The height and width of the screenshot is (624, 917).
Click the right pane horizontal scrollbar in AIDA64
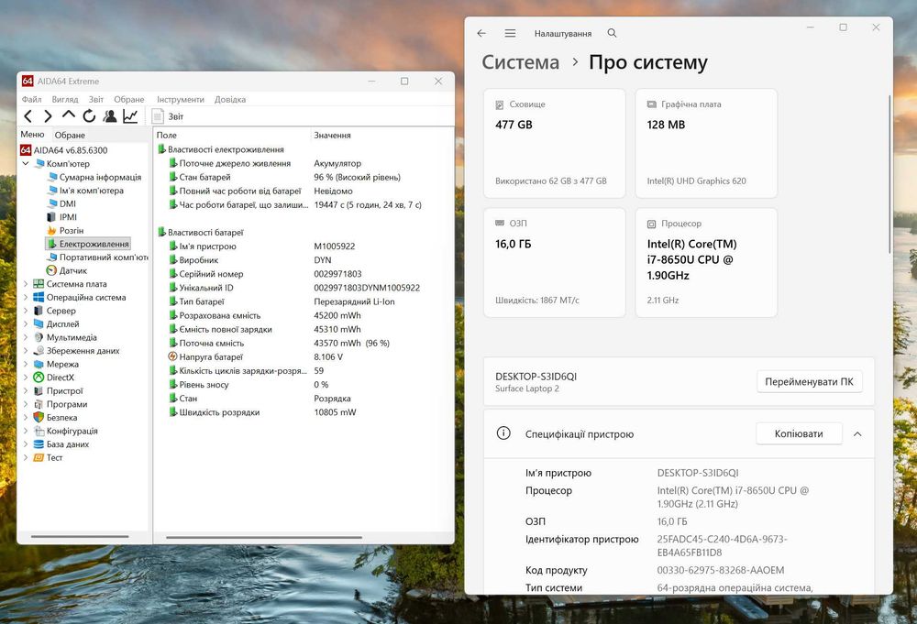click(x=264, y=537)
